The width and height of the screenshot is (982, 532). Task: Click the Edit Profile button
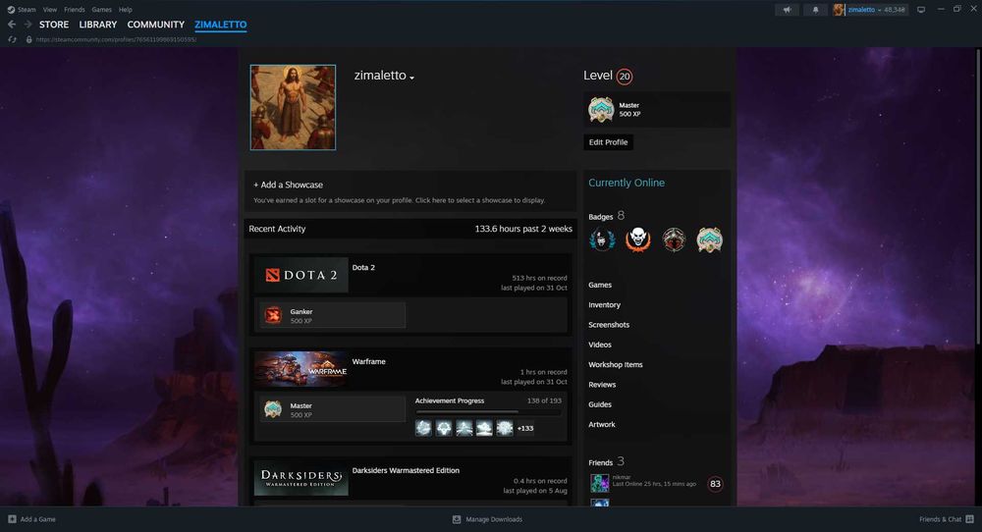(608, 142)
